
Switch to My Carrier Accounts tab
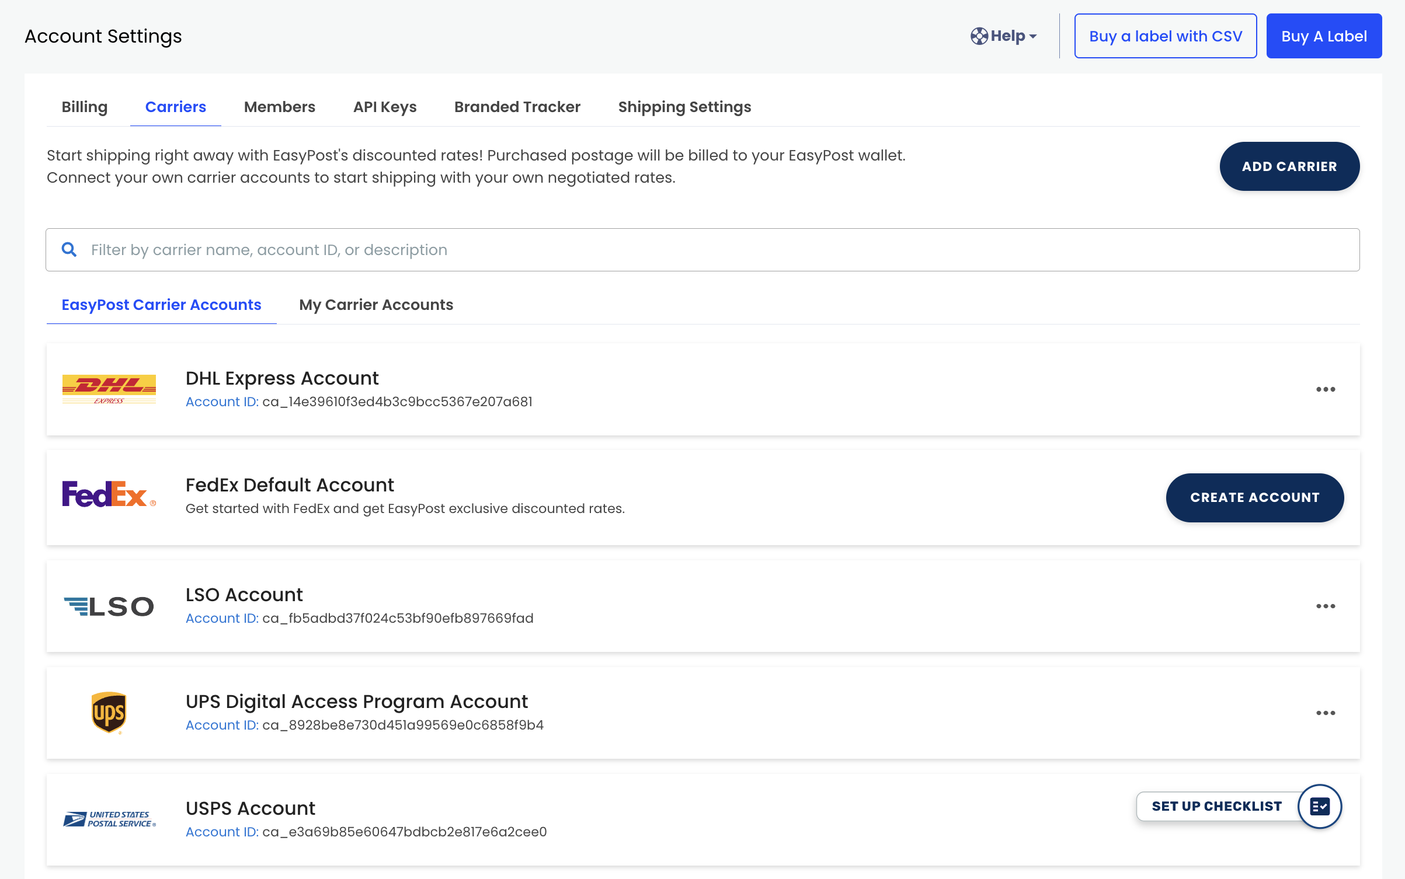click(x=376, y=305)
